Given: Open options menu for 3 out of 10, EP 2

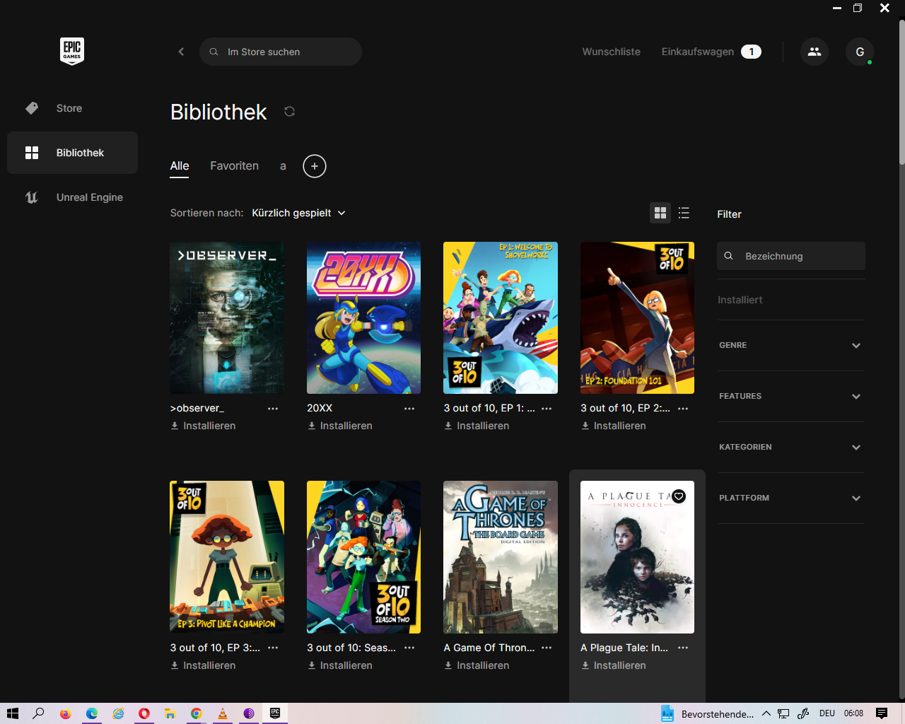Looking at the screenshot, I should pyautogui.click(x=683, y=409).
